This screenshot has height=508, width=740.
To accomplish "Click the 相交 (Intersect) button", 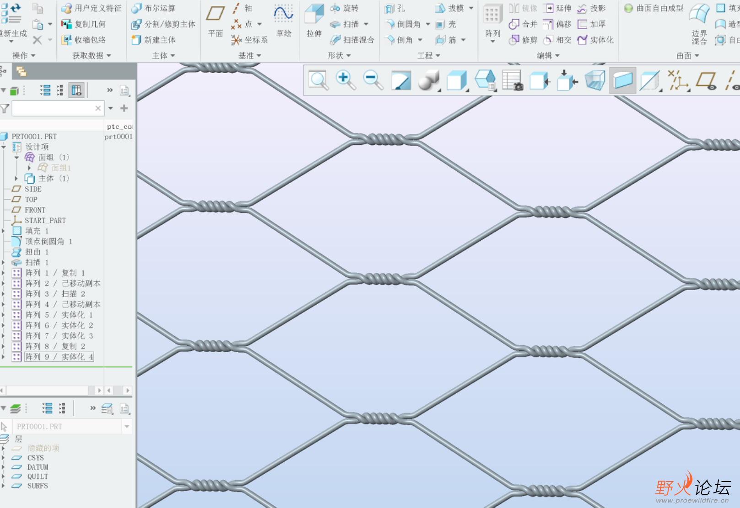I will (x=557, y=40).
